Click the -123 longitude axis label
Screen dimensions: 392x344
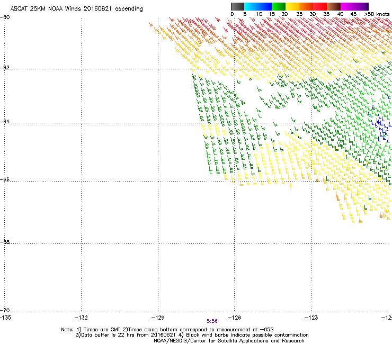pyautogui.click(x=311, y=318)
